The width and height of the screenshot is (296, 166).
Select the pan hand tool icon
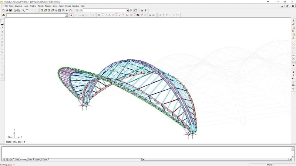point(70,10)
